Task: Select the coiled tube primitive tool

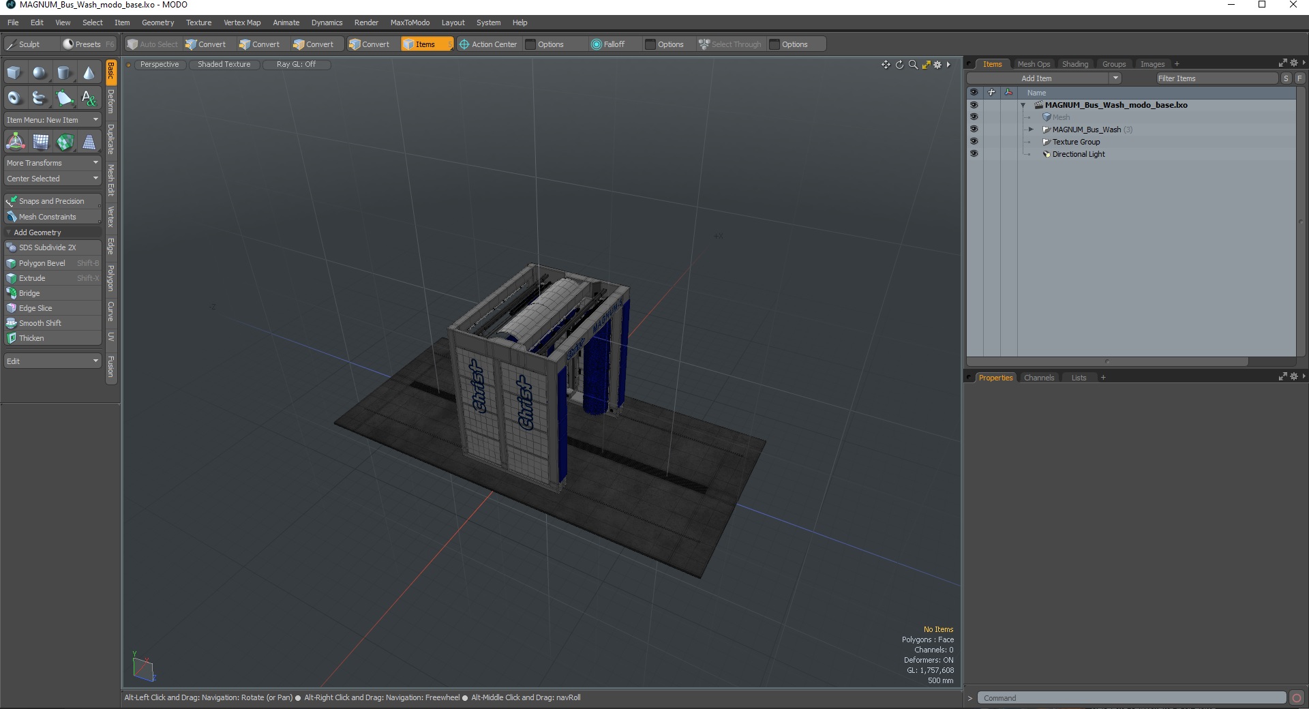Action: (x=40, y=98)
